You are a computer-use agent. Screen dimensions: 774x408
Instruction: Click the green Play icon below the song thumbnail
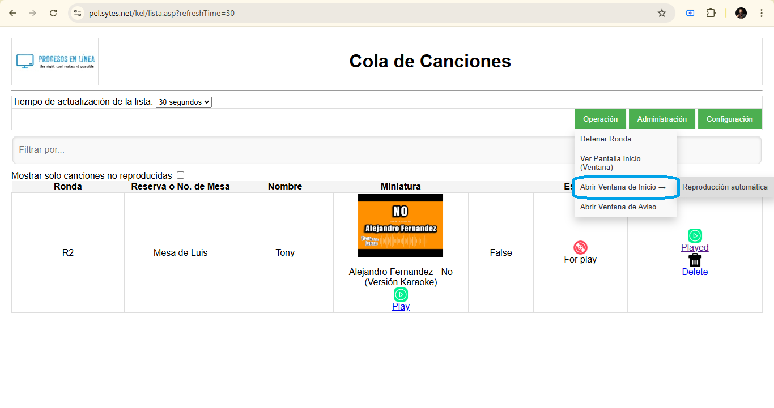[401, 295]
